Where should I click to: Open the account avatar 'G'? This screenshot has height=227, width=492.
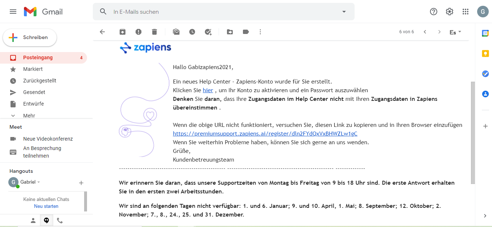483,12
